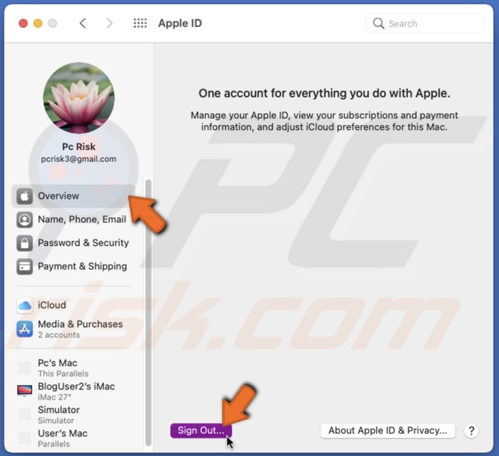Open the show-all preferences grid icon
The height and width of the screenshot is (456, 499).
point(140,23)
